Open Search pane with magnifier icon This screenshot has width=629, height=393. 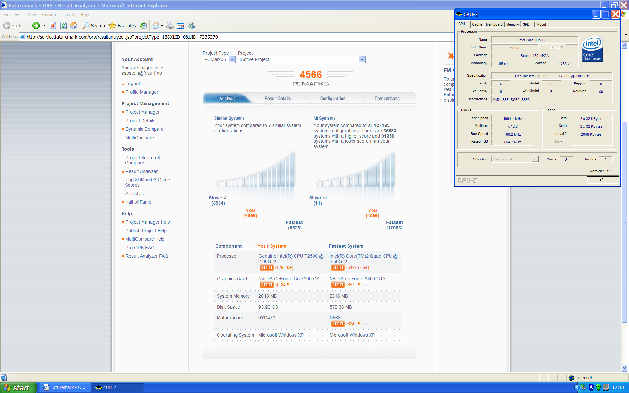[86, 26]
